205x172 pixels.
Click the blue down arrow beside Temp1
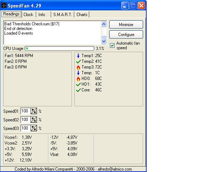[x=78, y=56]
